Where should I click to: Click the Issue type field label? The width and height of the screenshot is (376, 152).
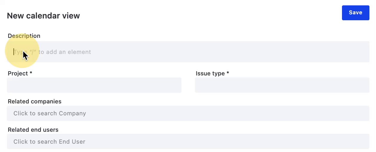point(210,73)
